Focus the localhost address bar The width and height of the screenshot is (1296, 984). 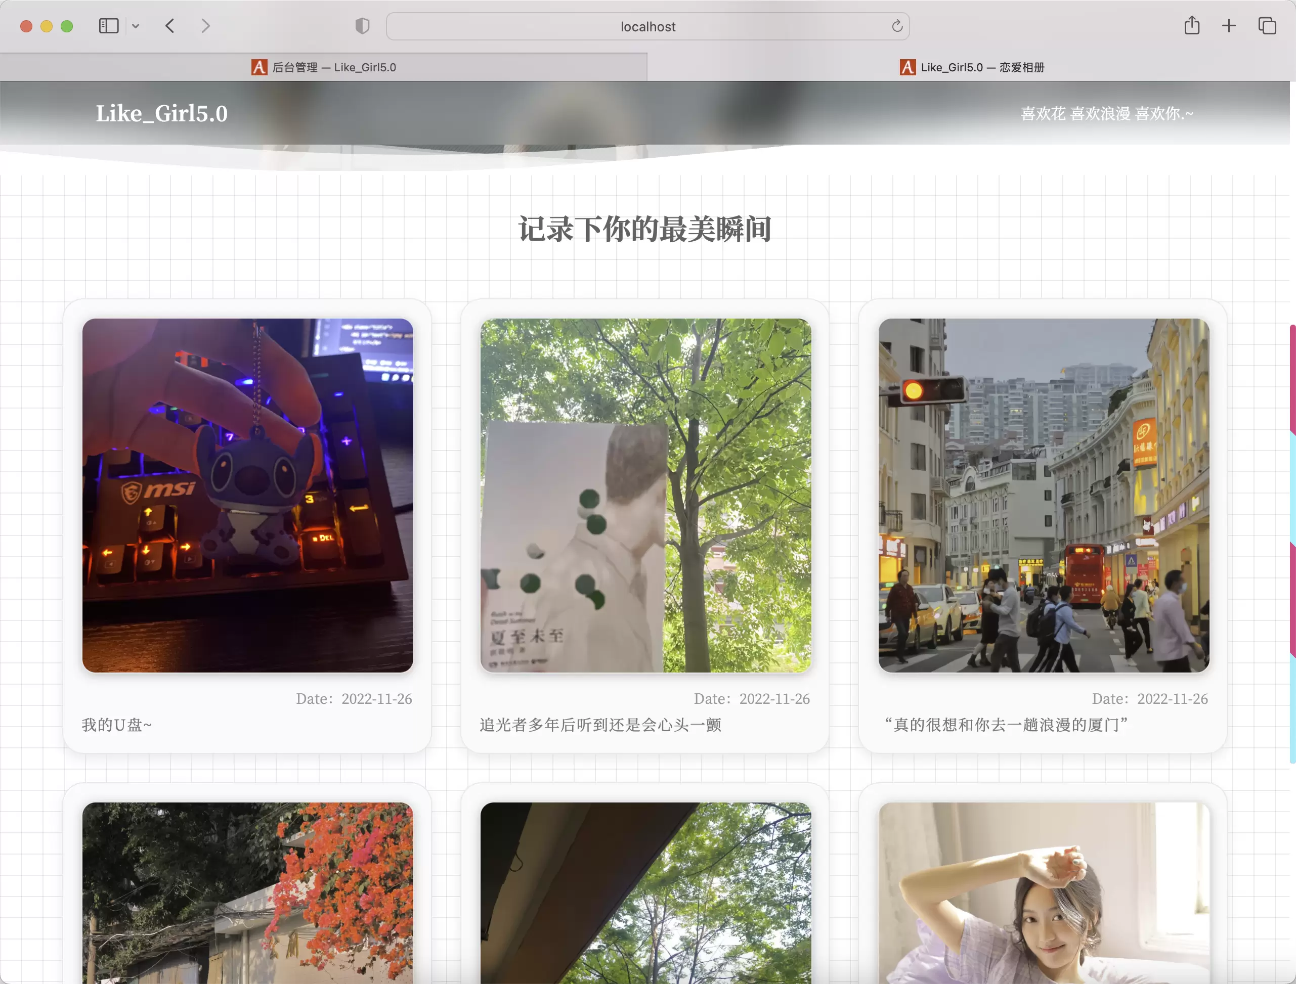tap(647, 26)
